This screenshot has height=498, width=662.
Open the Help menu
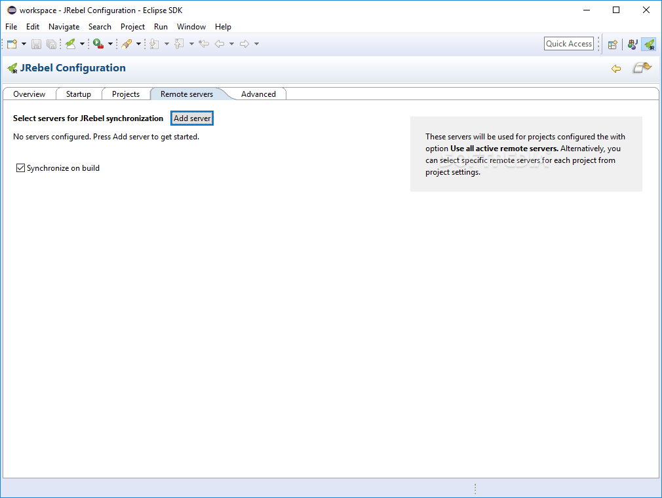click(x=223, y=27)
